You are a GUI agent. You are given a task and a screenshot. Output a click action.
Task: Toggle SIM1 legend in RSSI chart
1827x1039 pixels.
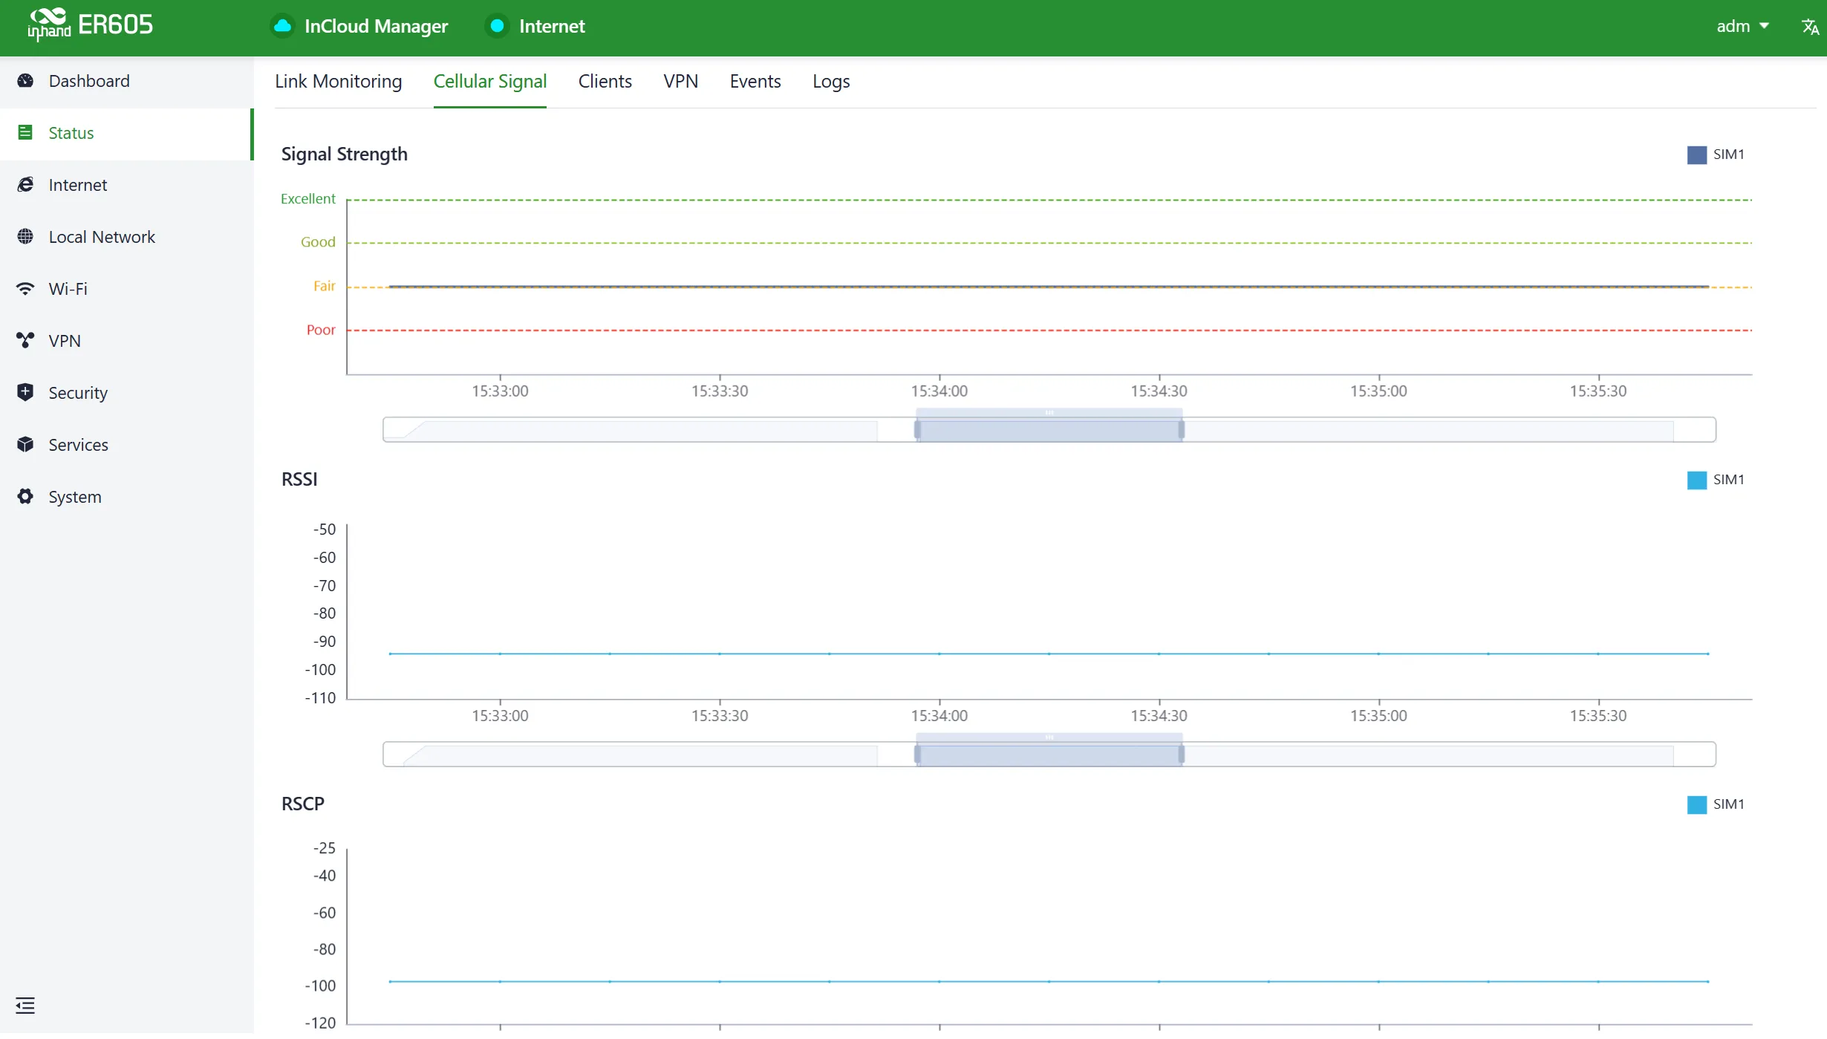[1716, 480]
